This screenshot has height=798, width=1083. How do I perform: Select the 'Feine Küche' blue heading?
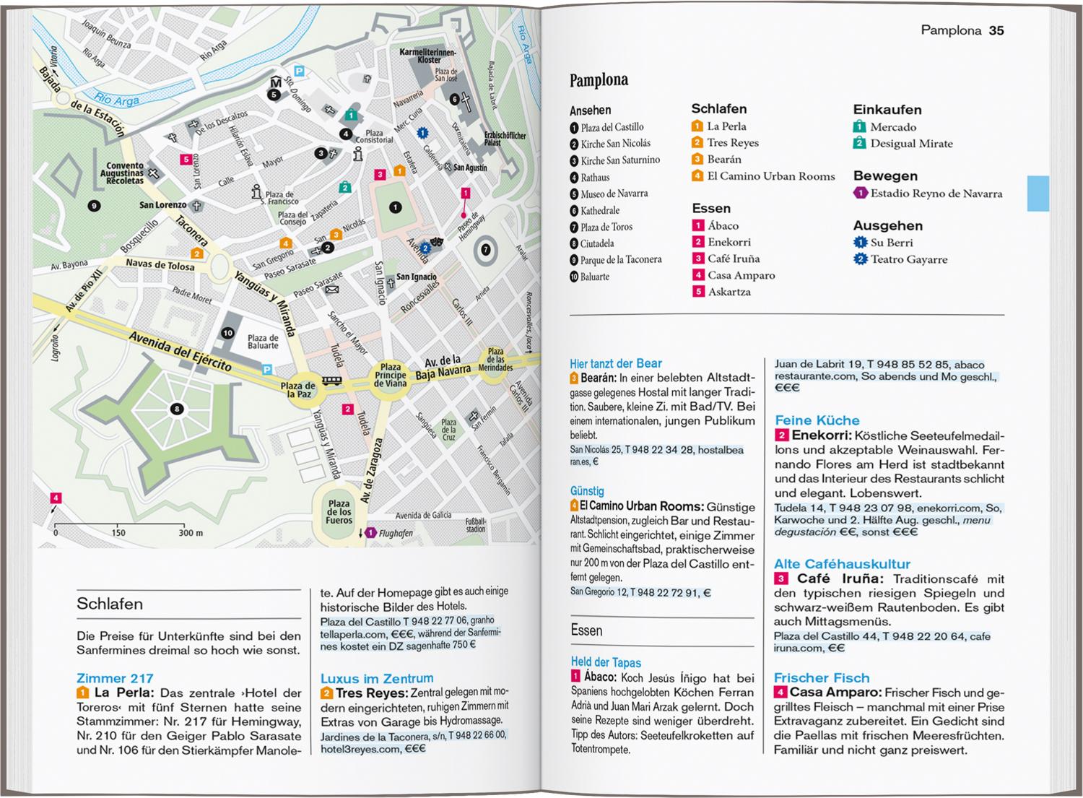817,420
